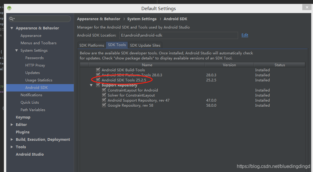
Task: Expand the Tools section arrow
Action: coord(12,147)
